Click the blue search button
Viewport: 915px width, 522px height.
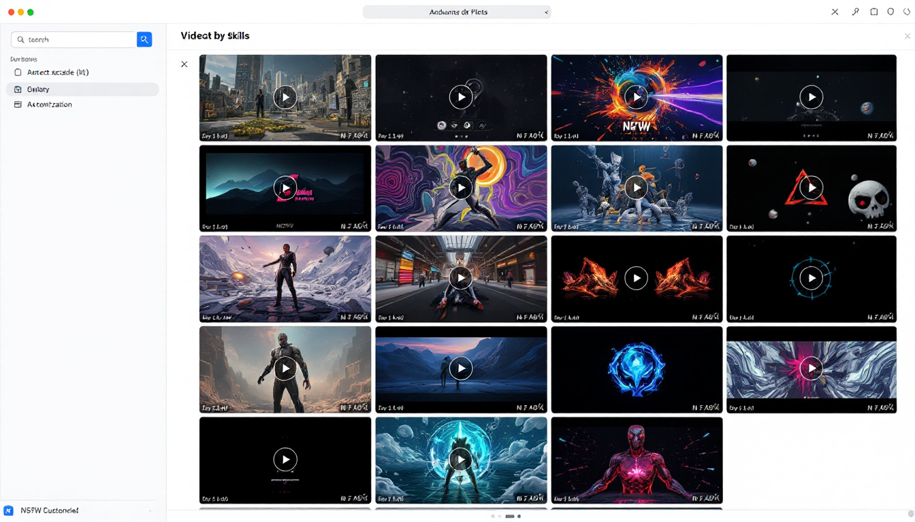pyautogui.click(x=144, y=39)
